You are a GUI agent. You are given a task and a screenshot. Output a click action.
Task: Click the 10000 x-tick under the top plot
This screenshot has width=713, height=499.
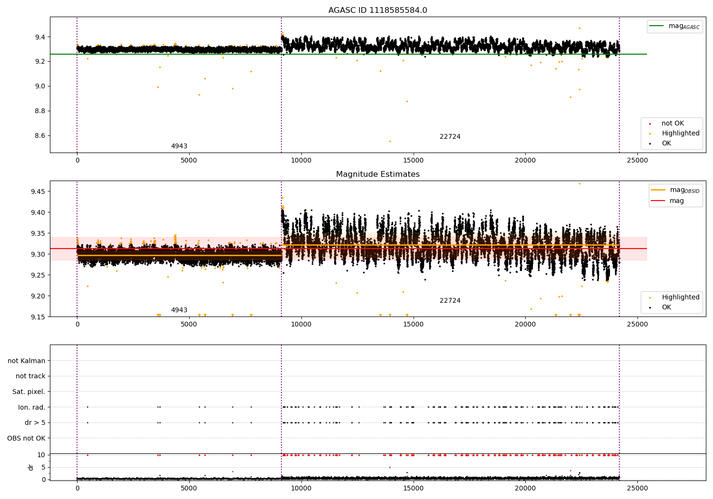[301, 161]
